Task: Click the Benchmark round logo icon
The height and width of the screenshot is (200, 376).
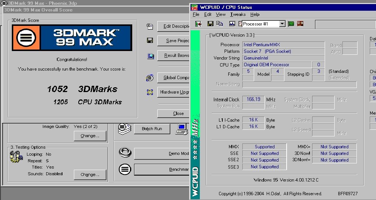Action: point(125,169)
